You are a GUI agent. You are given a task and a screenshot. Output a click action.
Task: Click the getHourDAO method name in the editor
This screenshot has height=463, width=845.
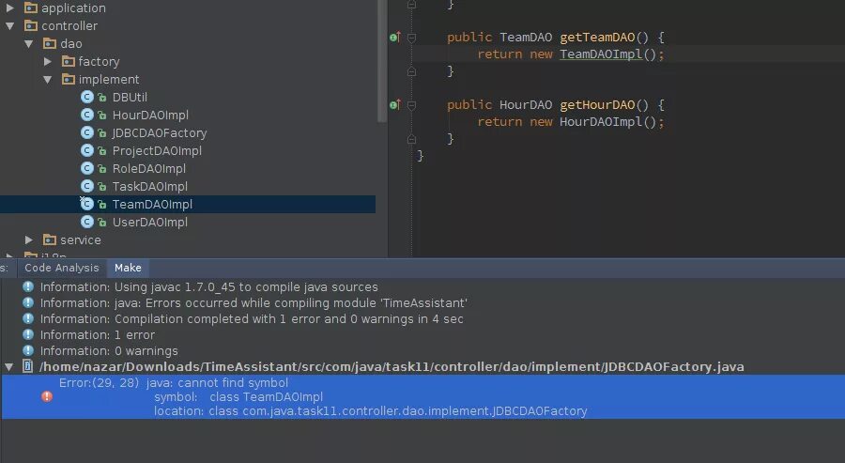[597, 104]
